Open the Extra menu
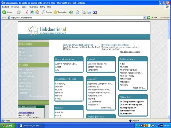The image size is (171, 128). 42,7
